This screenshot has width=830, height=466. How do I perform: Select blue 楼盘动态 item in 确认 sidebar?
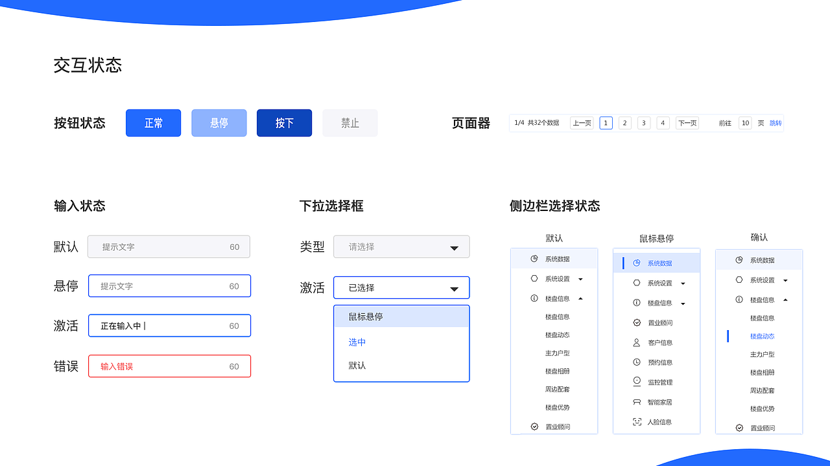coord(763,337)
